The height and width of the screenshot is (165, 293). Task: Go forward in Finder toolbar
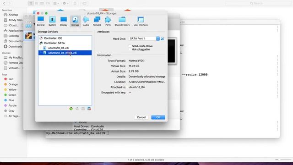point(9,3)
